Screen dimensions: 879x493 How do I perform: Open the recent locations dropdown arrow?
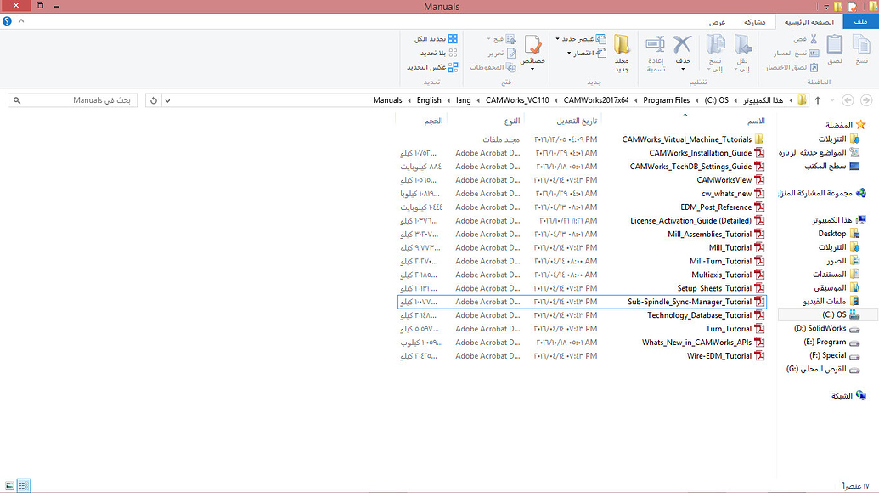point(832,100)
